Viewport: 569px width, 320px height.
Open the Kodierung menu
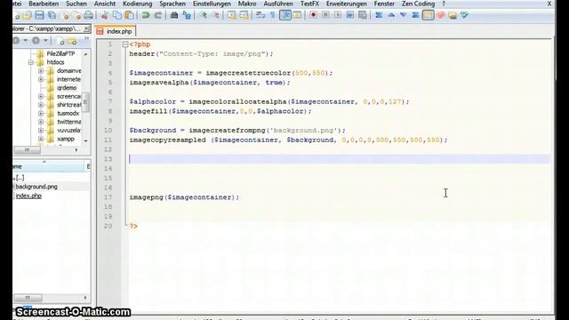click(137, 4)
